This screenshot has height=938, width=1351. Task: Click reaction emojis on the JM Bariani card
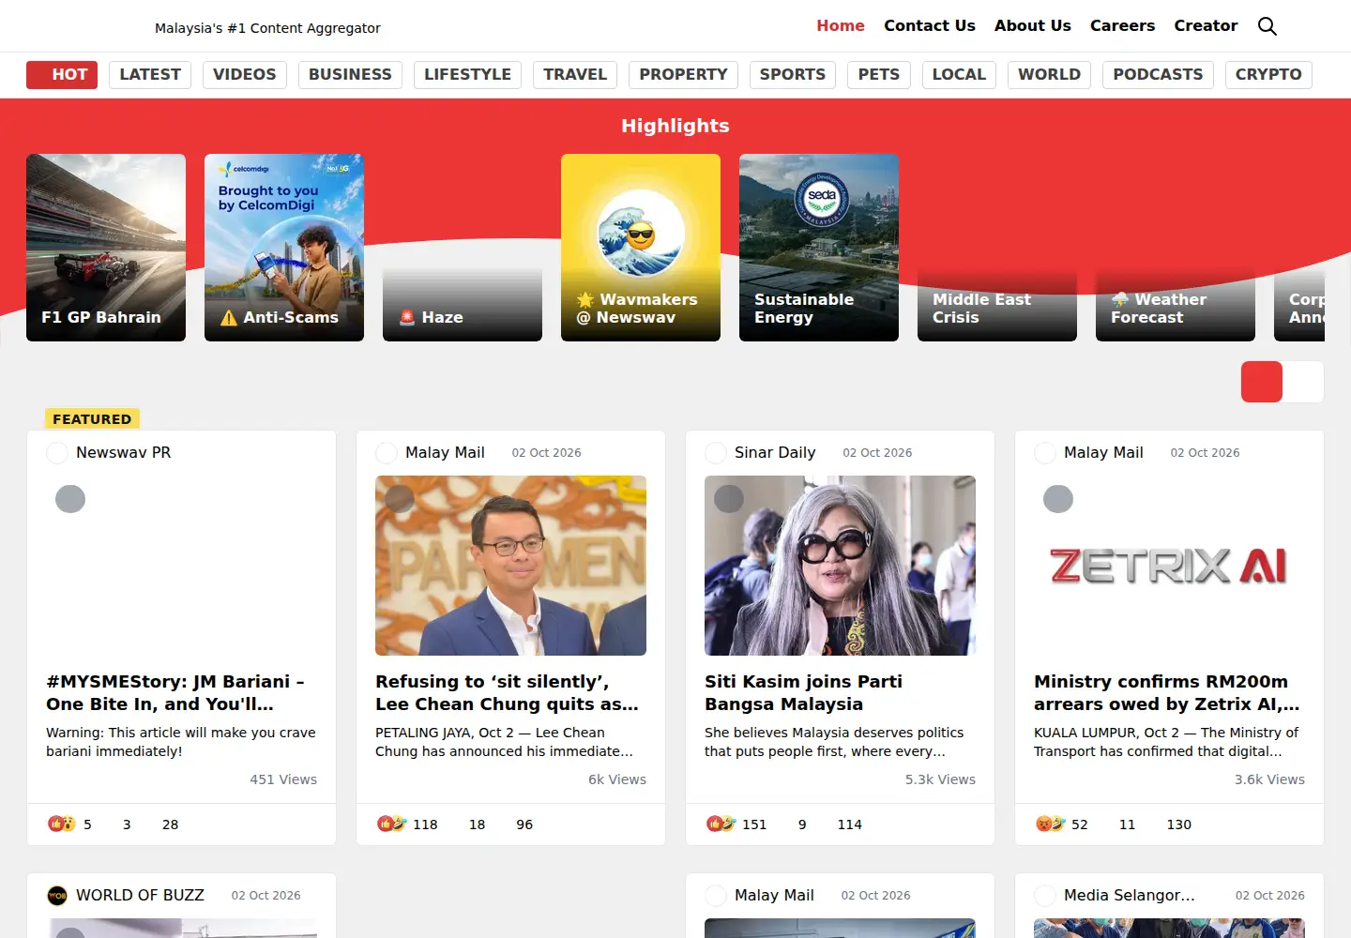click(x=62, y=824)
